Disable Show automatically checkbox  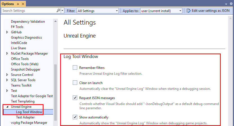[75, 117]
